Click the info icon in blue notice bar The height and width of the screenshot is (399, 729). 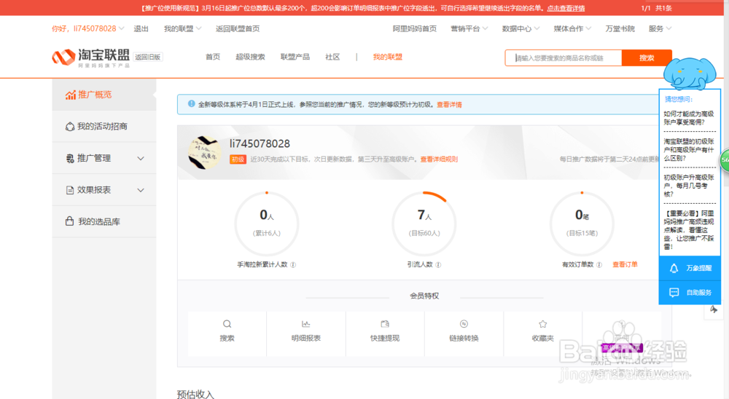[x=191, y=104]
